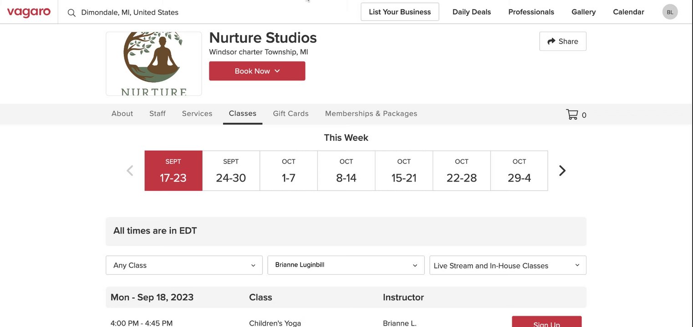This screenshot has width=693, height=327.
Task: Select the Oct 15-21 week
Action: [x=404, y=171]
